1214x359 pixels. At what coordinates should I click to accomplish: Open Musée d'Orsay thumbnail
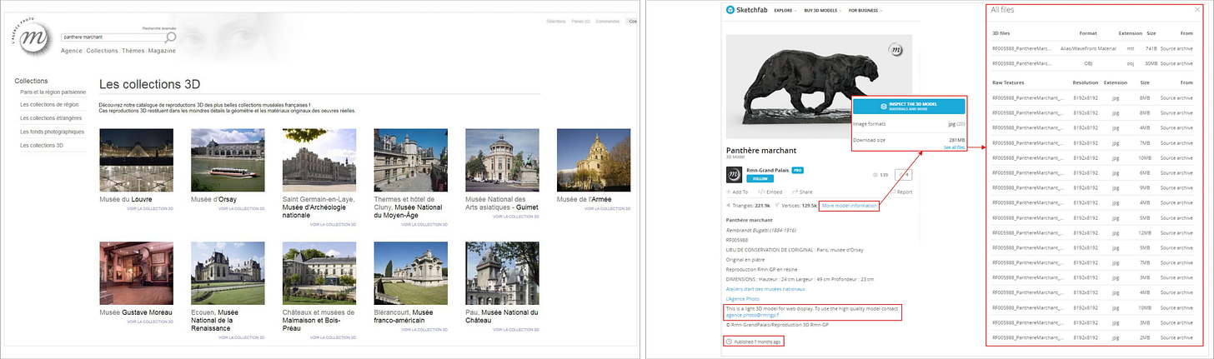pos(228,159)
